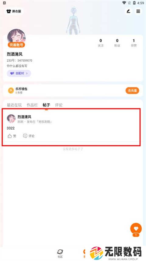Select the 帖子 tab
The width and height of the screenshot is (146, 261).
coord(47,105)
